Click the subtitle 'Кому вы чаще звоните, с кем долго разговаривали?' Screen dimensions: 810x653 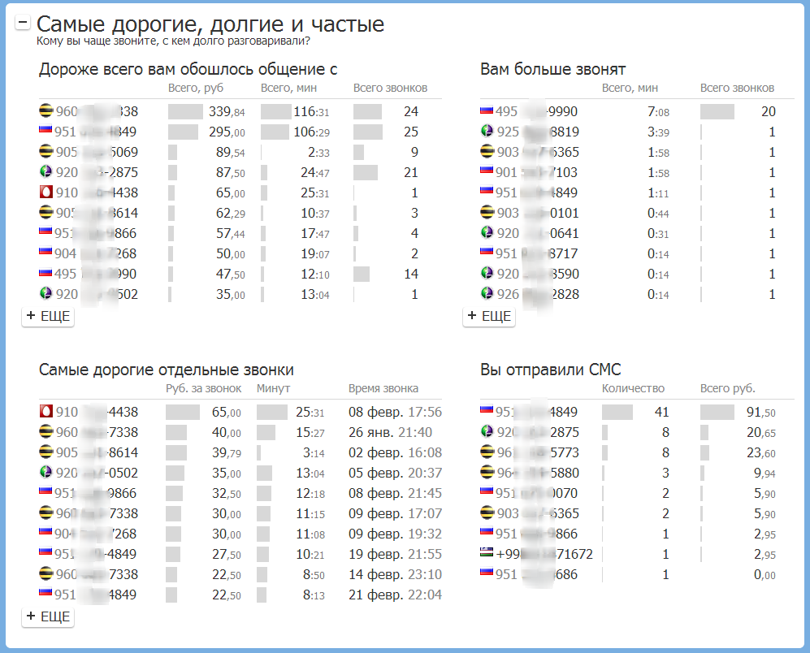[173, 41]
